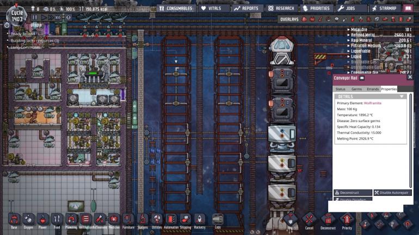Enable the third overlay icon in the Overlays bar
The height and width of the screenshot is (235, 419).
[320, 19]
